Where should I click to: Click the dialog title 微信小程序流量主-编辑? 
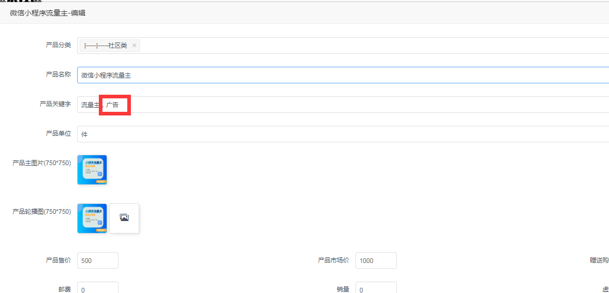tap(48, 13)
